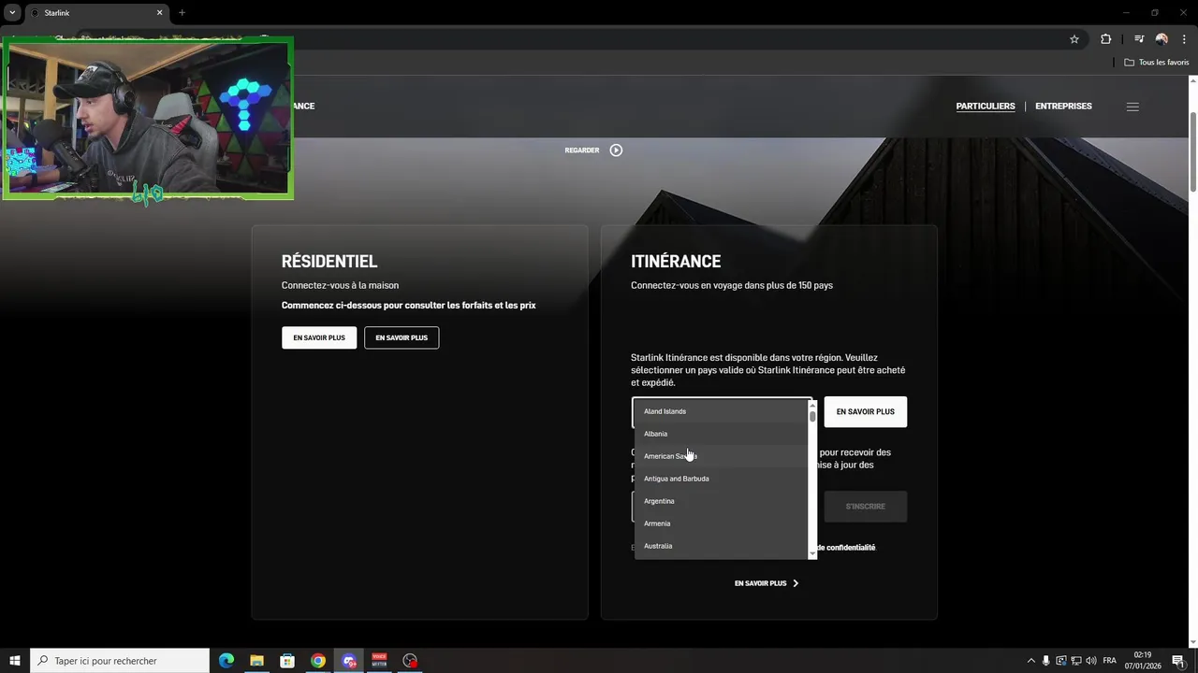Viewport: 1198px width, 673px height.
Task: Bookmark this page with the star icon
Action: tap(1074, 39)
